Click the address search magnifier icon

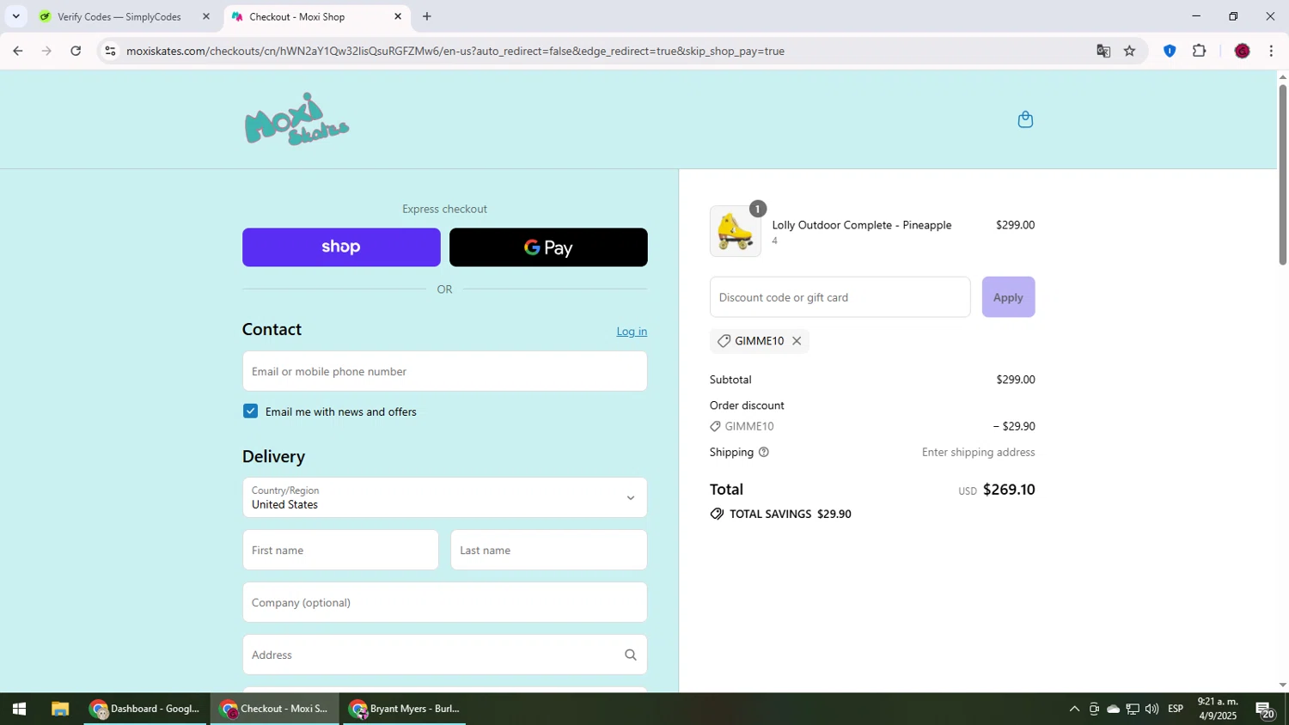point(631,655)
